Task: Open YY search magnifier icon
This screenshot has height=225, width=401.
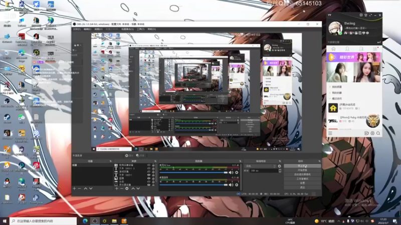Action: 378,133
